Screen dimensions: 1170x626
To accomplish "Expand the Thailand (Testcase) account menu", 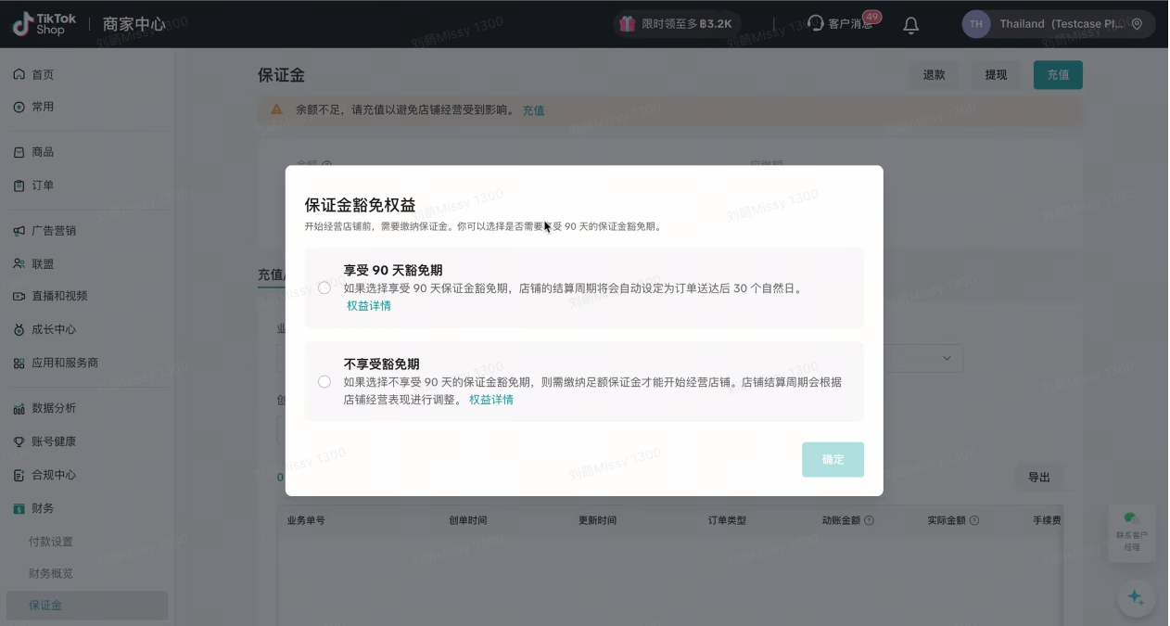I will click(x=1062, y=25).
